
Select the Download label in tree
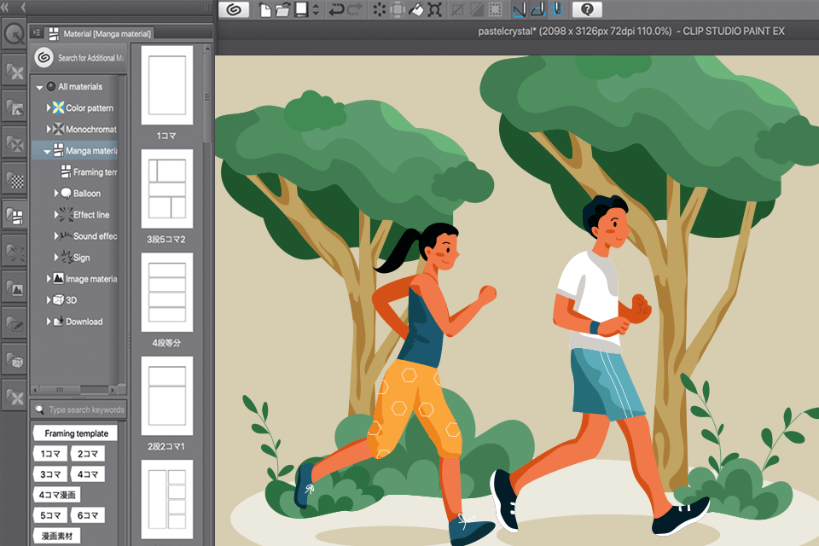point(84,322)
